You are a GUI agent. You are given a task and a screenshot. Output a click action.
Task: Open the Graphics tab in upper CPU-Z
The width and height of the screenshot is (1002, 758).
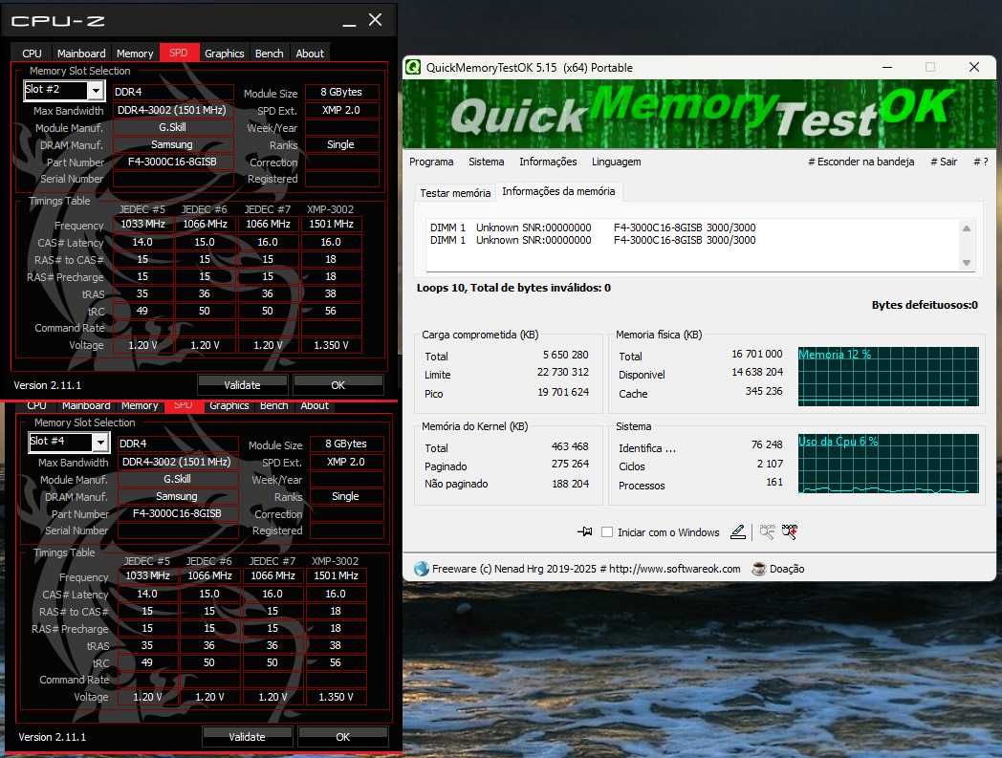point(225,54)
